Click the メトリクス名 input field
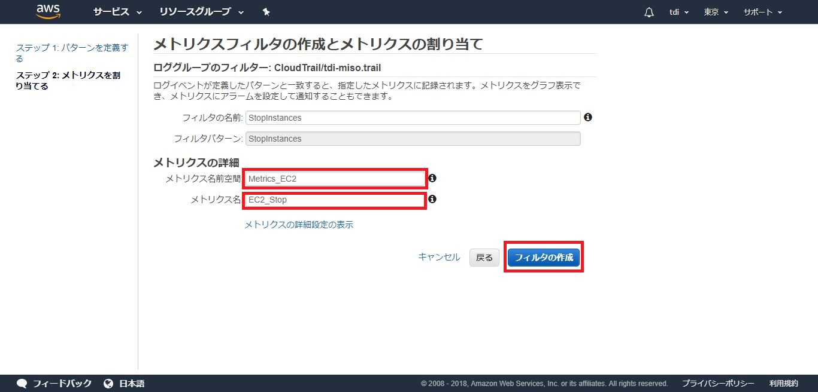The width and height of the screenshot is (818, 392). pos(335,200)
